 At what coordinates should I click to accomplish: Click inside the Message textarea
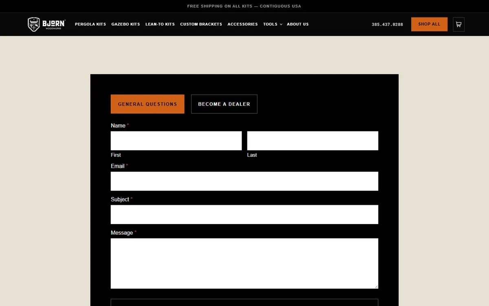click(244, 264)
